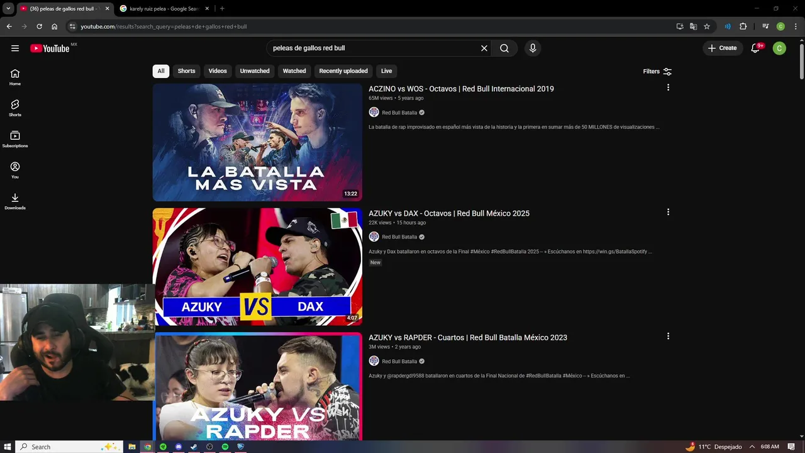Go back with the browser back arrow

[x=9, y=26]
